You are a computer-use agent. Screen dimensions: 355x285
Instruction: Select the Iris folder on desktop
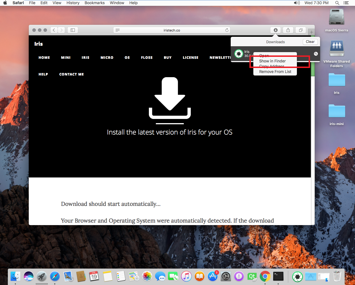337,80
